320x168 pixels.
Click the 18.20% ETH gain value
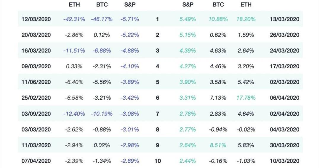coord(246,19)
